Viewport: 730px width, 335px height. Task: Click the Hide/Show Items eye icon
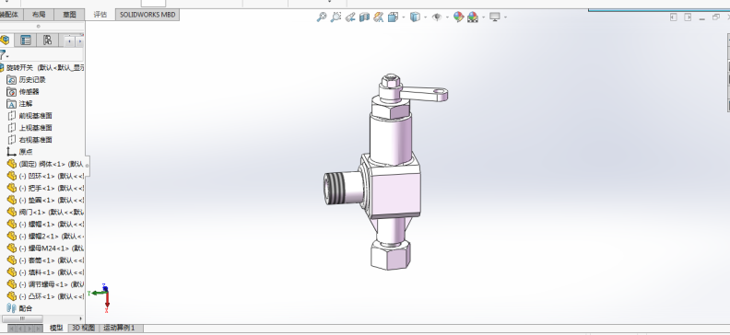pos(437,17)
